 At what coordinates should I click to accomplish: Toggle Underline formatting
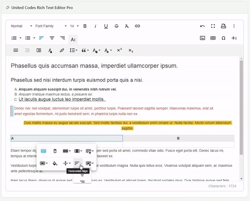(106, 26)
